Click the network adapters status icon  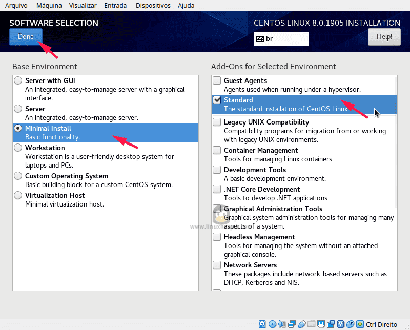pos(292,324)
